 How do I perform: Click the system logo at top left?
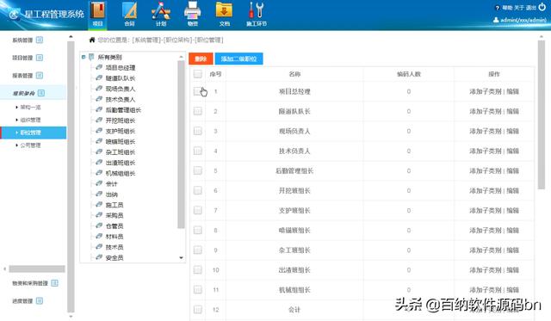(14, 14)
